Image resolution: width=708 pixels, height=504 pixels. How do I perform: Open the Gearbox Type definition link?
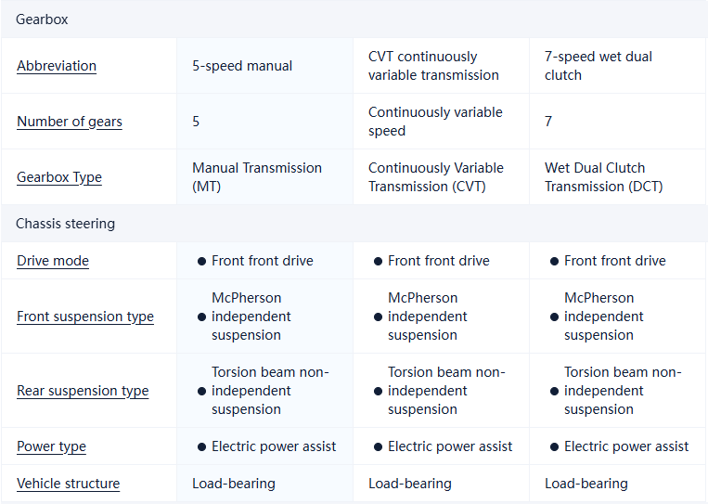pyautogui.click(x=59, y=177)
